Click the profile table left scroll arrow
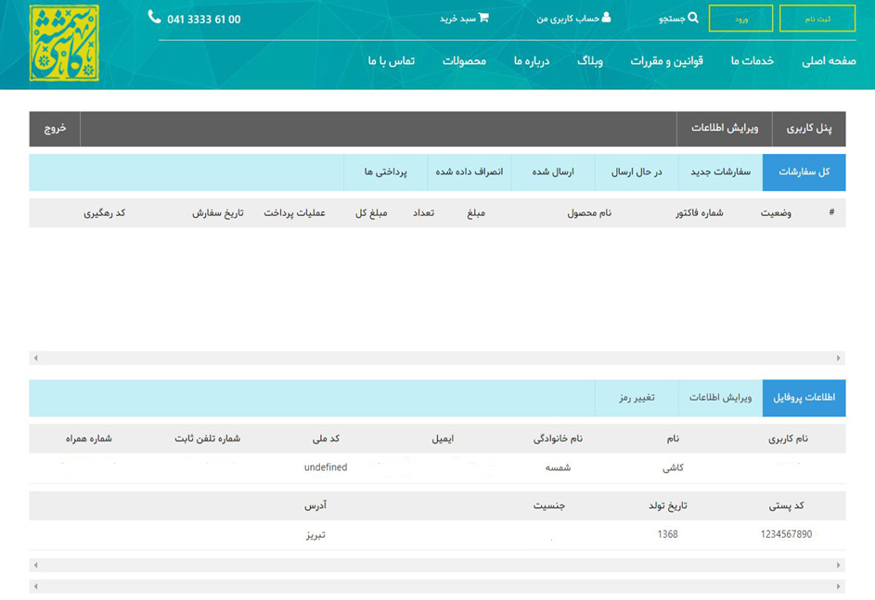The image size is (875, 600). [x=35, y=565]
